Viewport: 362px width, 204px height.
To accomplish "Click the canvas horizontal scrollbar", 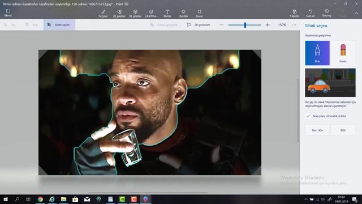I will coord(148,193).
